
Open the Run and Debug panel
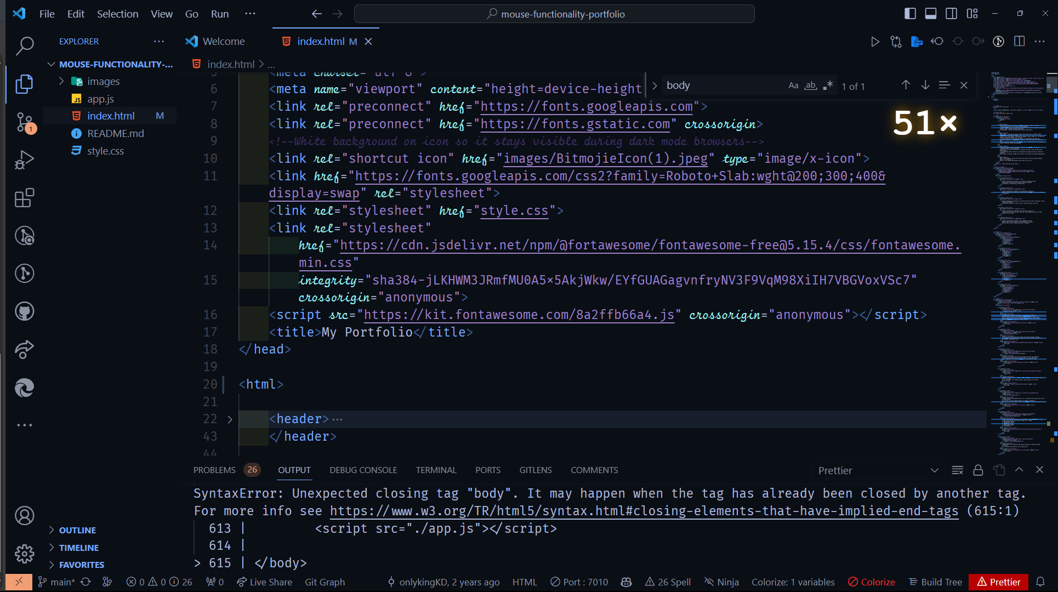(x=24, y=160)
